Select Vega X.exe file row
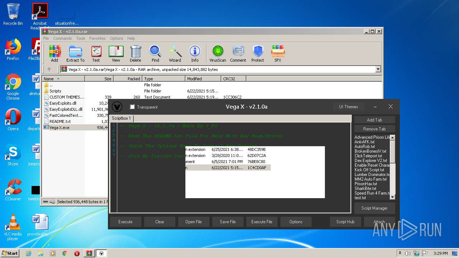This screenshot has width=459, height=258. (75, 128)
